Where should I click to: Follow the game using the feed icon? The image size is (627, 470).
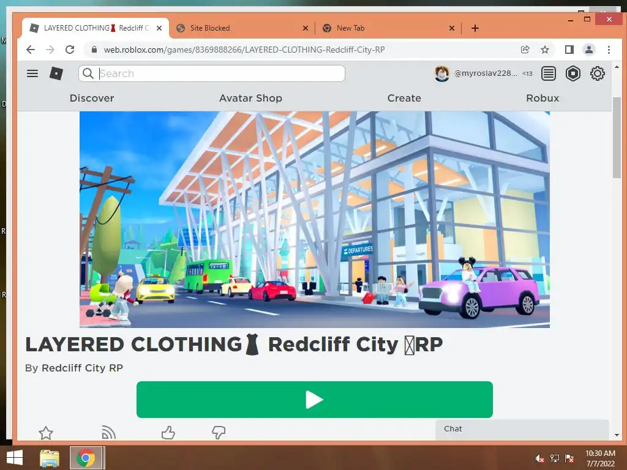(x=108, y=433)
